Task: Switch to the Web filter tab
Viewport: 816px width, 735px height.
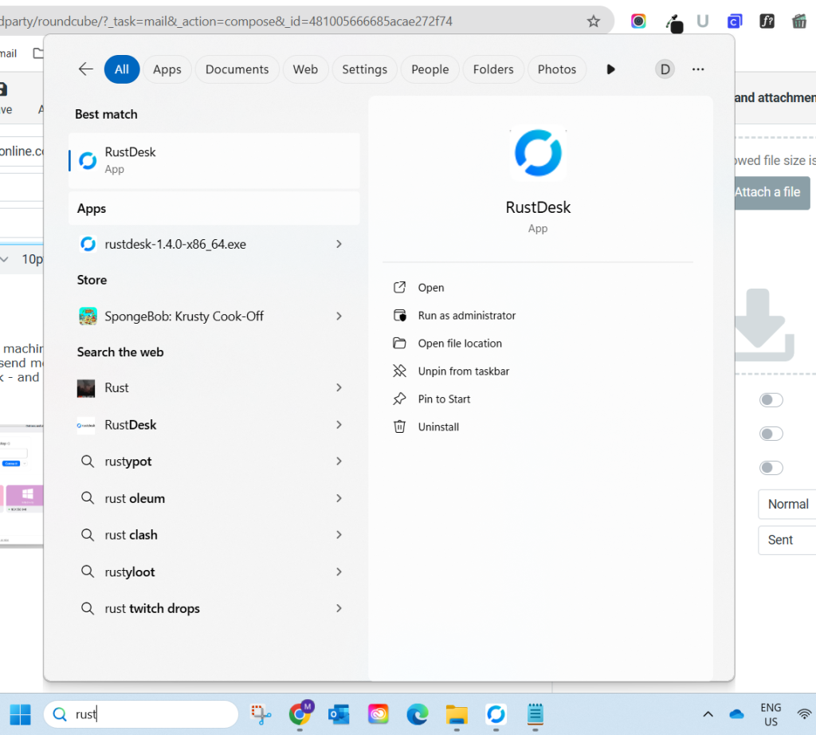Action: pos(305,69)
